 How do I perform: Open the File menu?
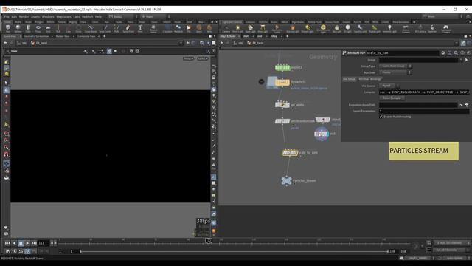(x=7, y=16)
